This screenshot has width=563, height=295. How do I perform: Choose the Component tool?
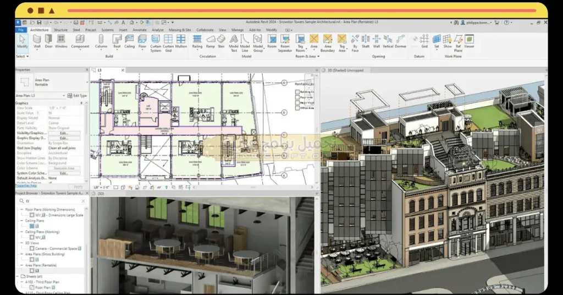click(80, 42)
